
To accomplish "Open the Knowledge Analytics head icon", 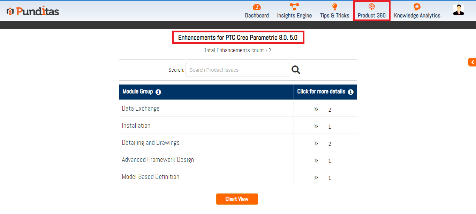I will click(417, 7).
